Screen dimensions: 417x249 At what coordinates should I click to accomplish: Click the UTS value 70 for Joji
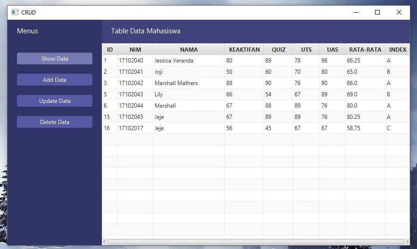pos(306,72)
